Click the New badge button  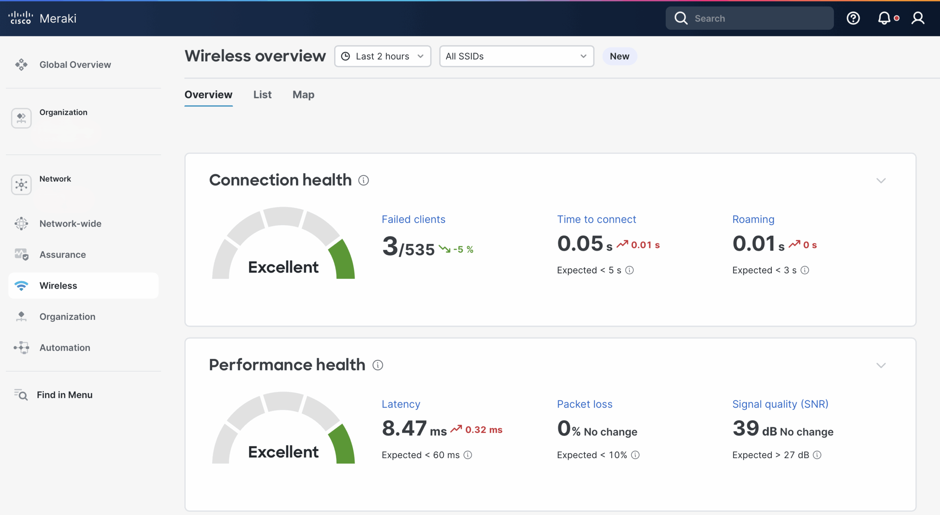click(x=619, y=56)
